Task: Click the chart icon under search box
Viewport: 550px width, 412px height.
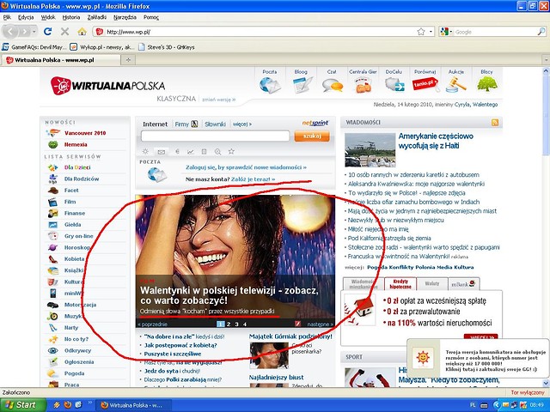Action: pos(191,152)
